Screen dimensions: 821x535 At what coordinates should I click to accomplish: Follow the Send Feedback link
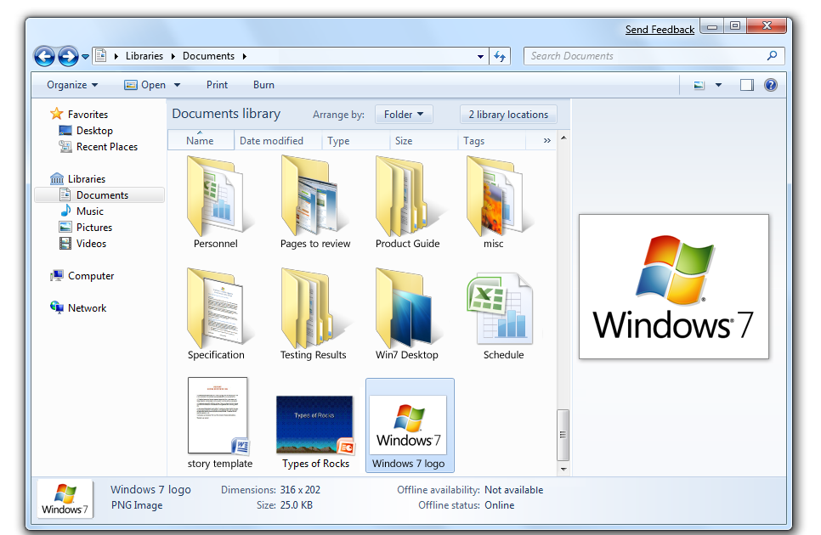tap(660, 29)
